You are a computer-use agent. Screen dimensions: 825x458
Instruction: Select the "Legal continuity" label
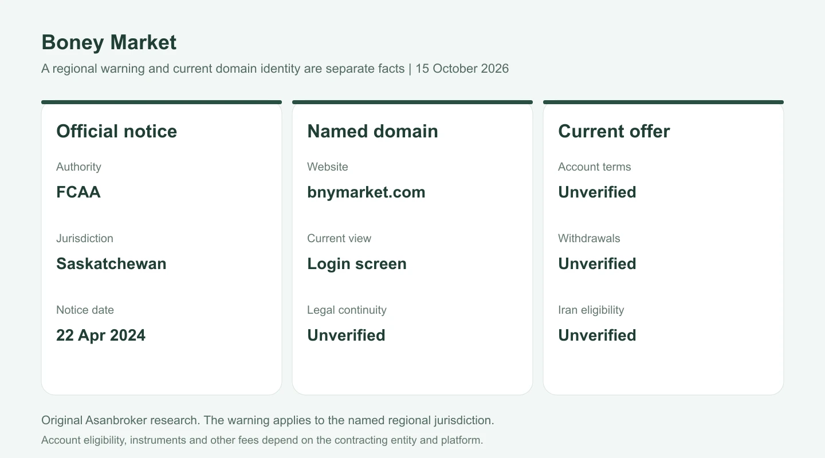[347, 310]
